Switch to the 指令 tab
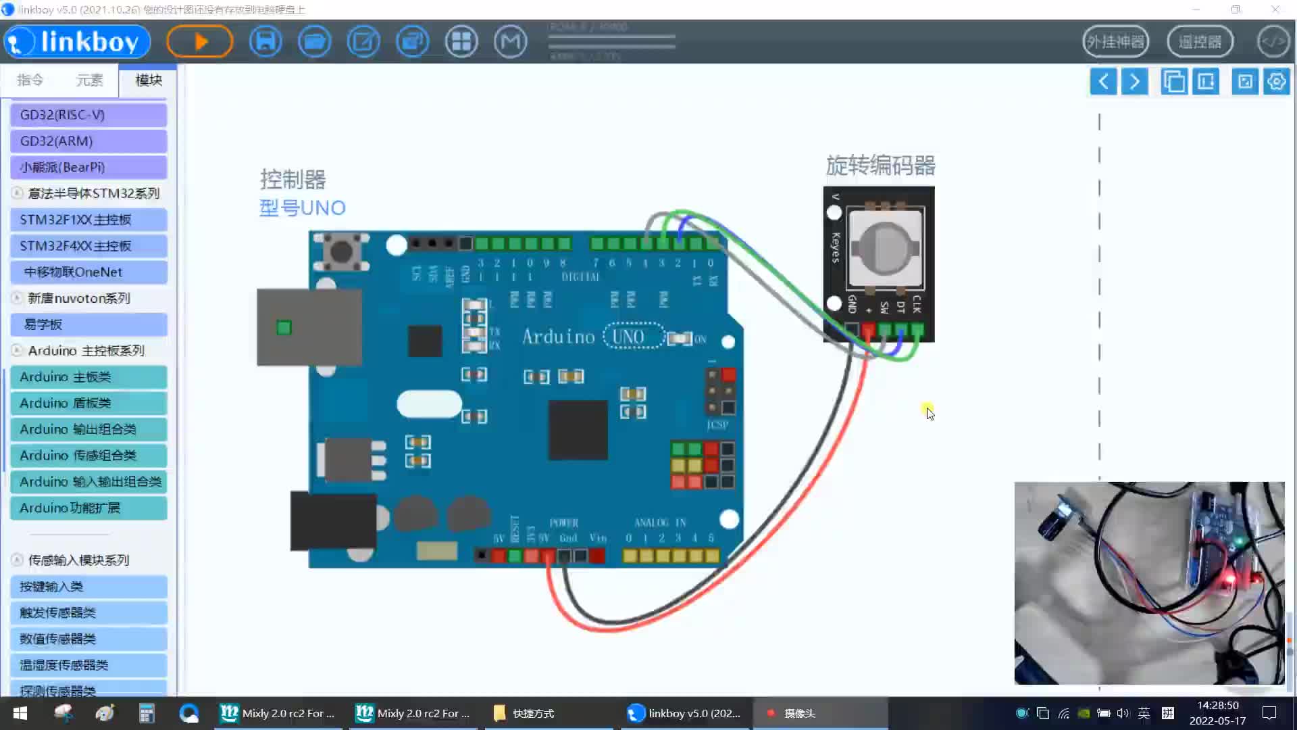Viewport: 1297px width, 730px height. 30,80
